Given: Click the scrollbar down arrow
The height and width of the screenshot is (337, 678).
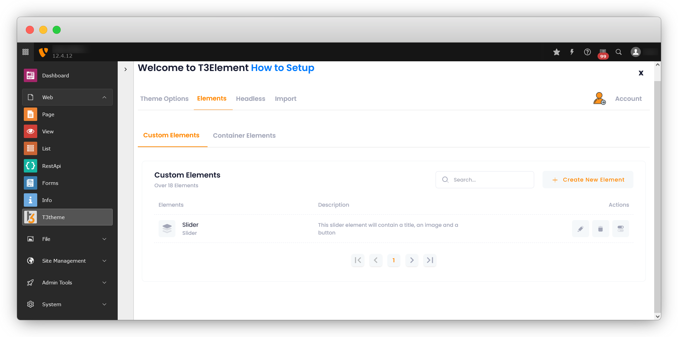Looking at the screenshot, I should pos(658,316).
